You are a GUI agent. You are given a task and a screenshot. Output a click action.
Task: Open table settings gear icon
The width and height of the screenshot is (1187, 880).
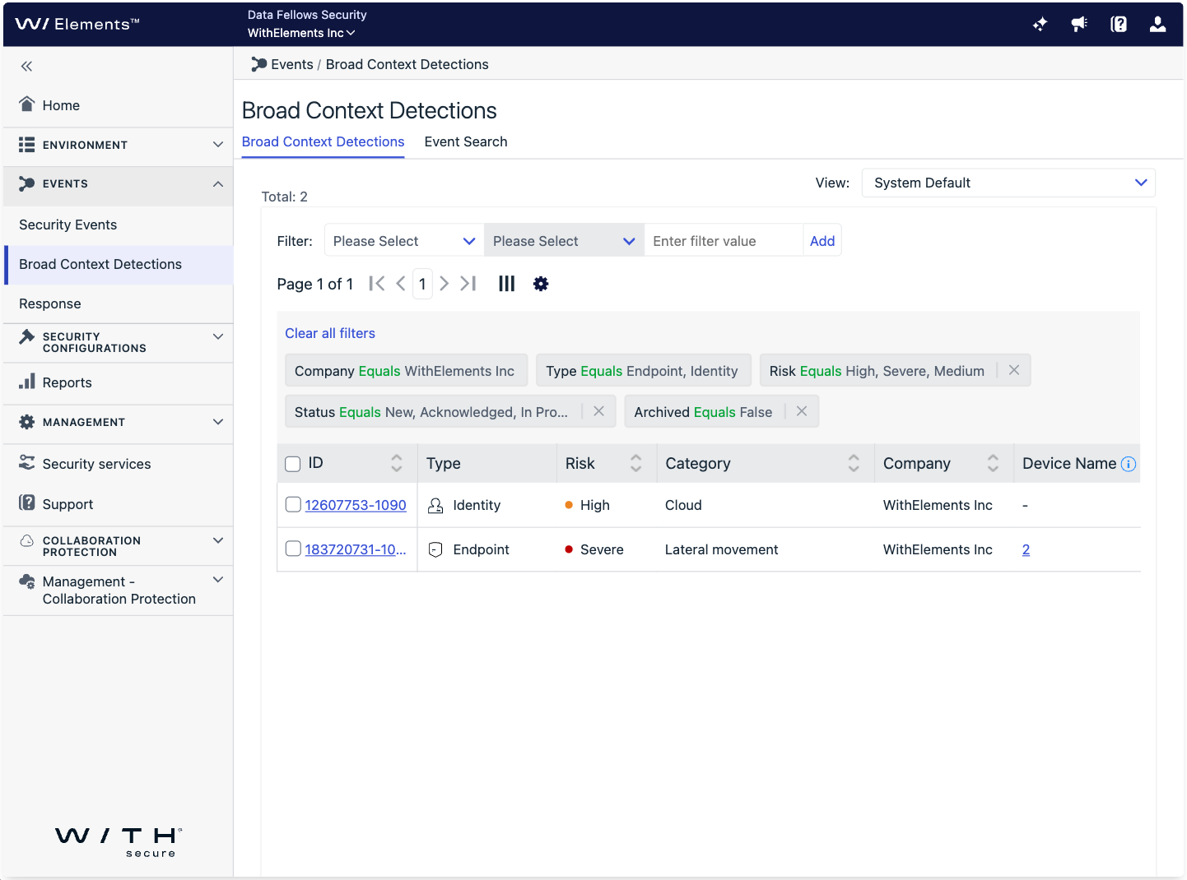click(x=541, y=284)
